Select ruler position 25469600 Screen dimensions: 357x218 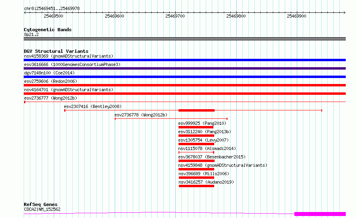[115, 16]
